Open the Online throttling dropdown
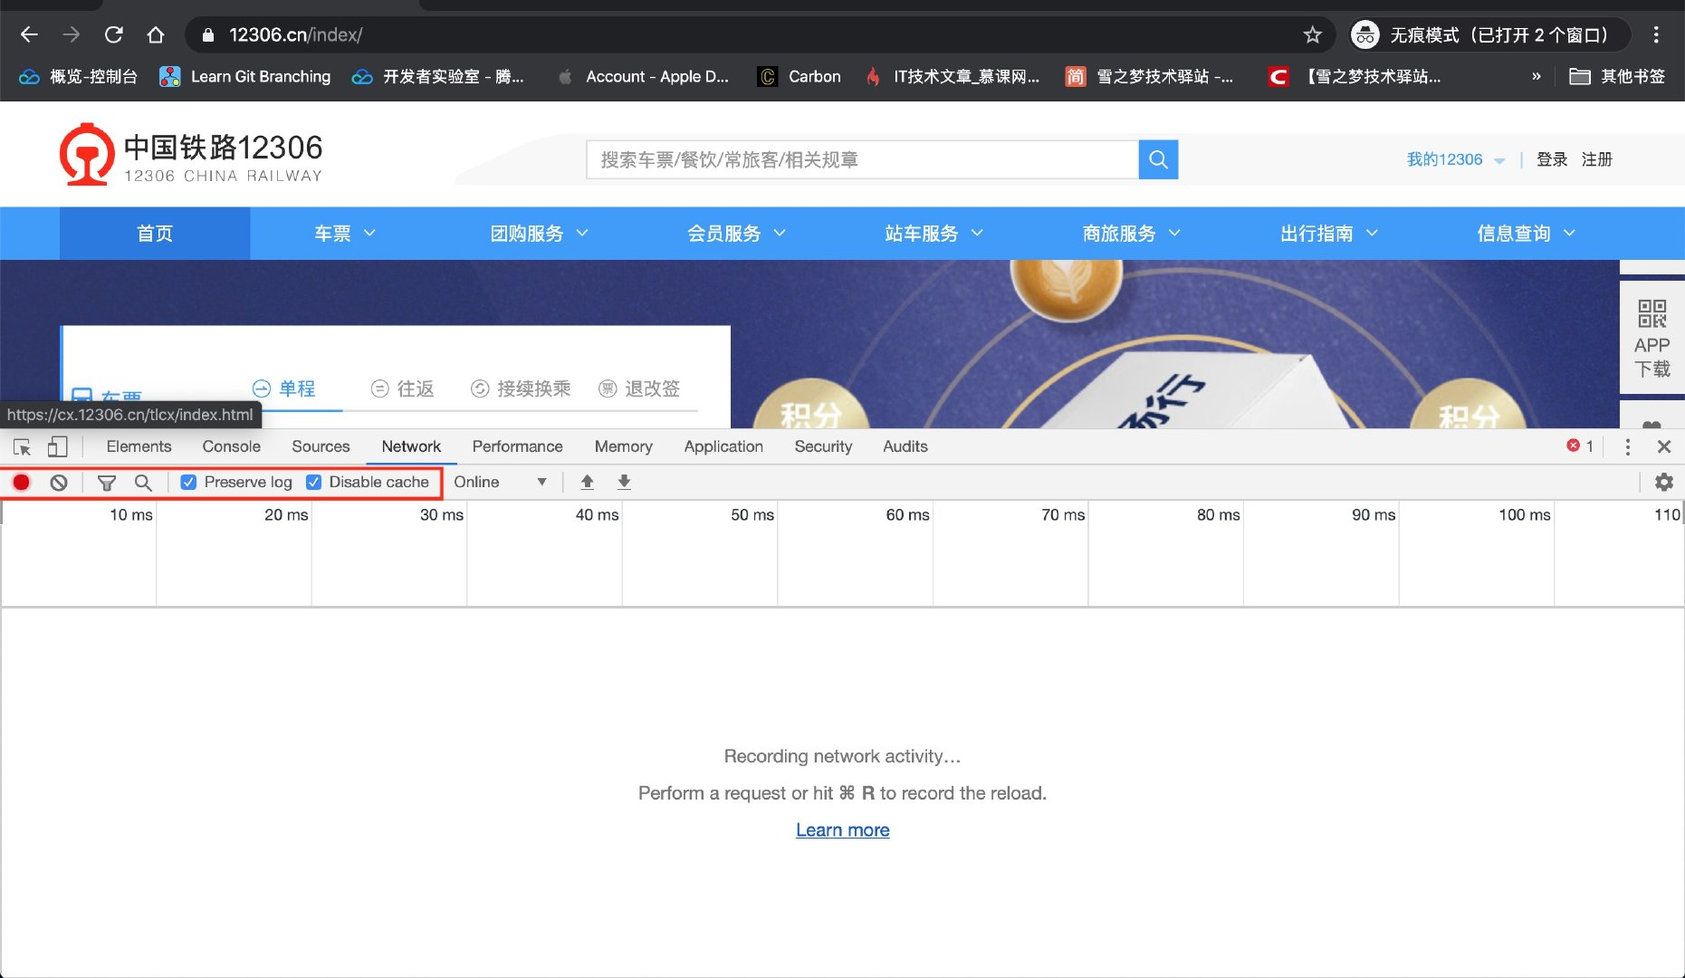Image resolution: width=1685 pixels, height=978 pixels. point(500,482)
